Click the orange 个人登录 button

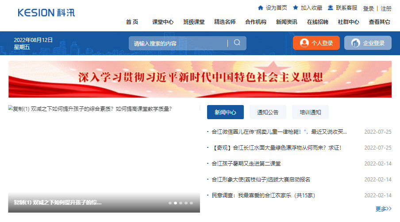pyautogui.click(x=316, y=43)
